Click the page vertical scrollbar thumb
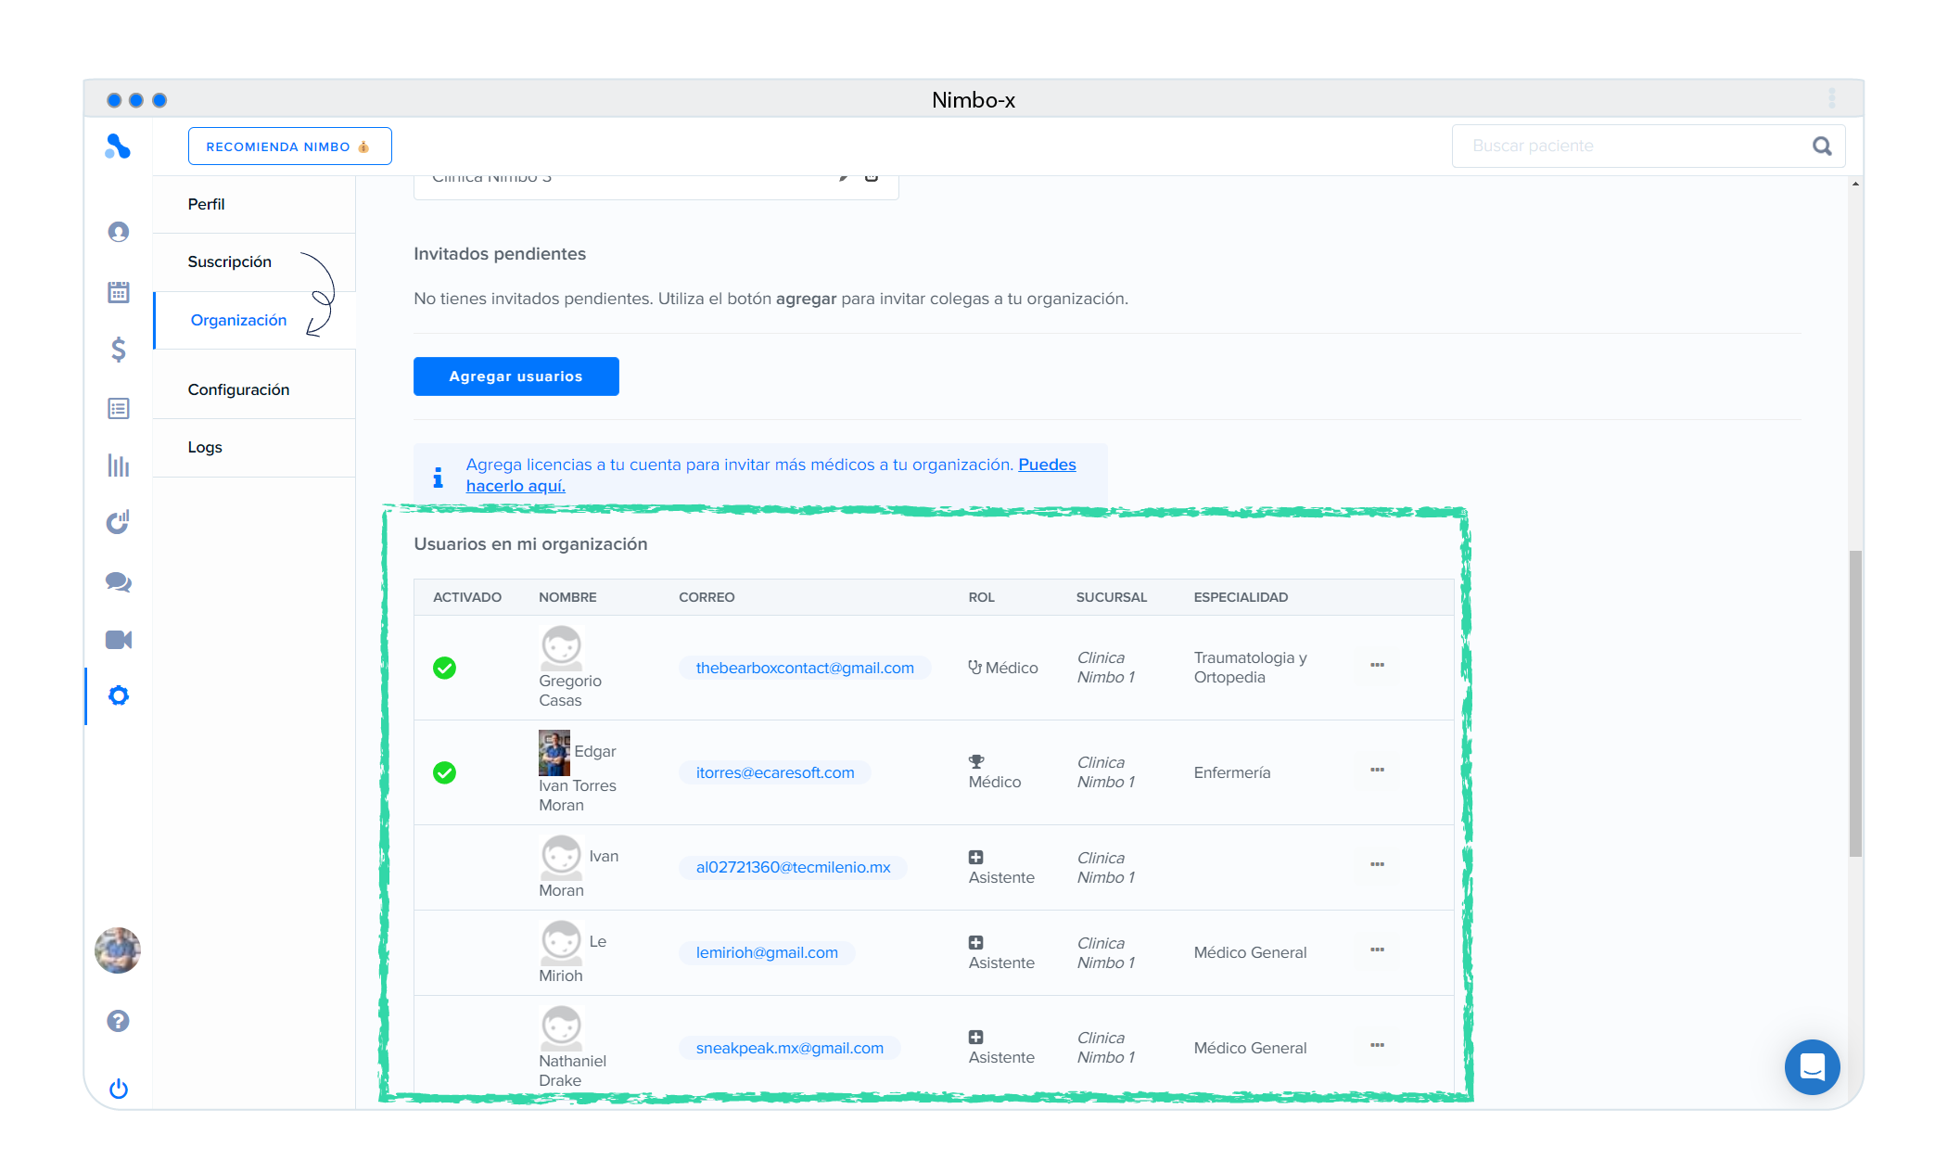This screenshot has height=1160, width=1948. tap(1853, 705)
